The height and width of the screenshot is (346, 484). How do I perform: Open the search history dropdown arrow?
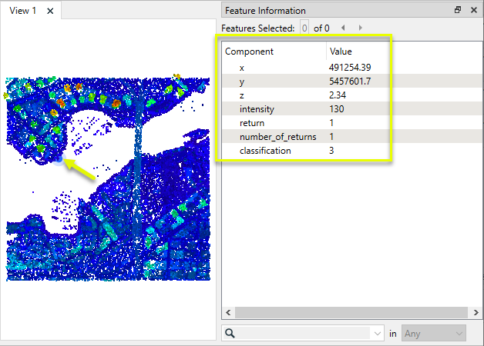377,334
